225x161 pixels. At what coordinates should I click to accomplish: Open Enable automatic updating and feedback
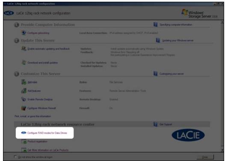click(48, 49)
